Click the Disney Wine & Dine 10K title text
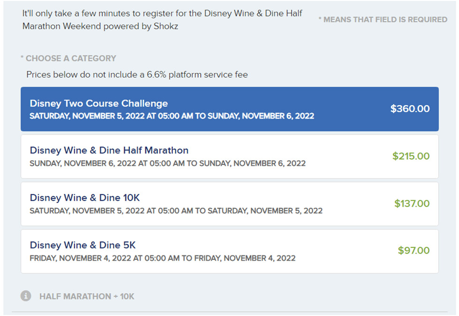Image resolution: width=459 pixels, height=316 pixels. [84, 198]
